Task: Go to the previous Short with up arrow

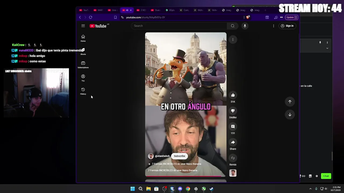Action: tap(290, 102)
